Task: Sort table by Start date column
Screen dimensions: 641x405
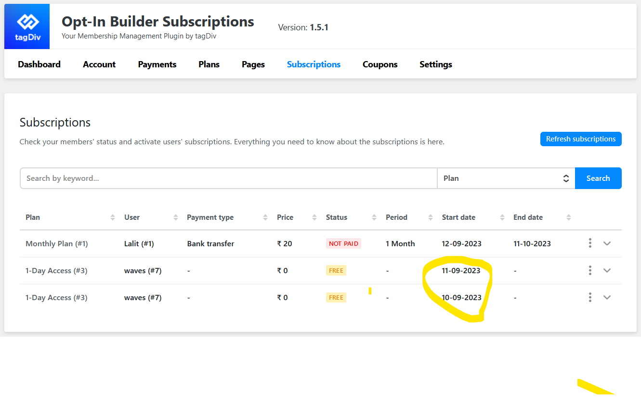Action: coord(502,217)
